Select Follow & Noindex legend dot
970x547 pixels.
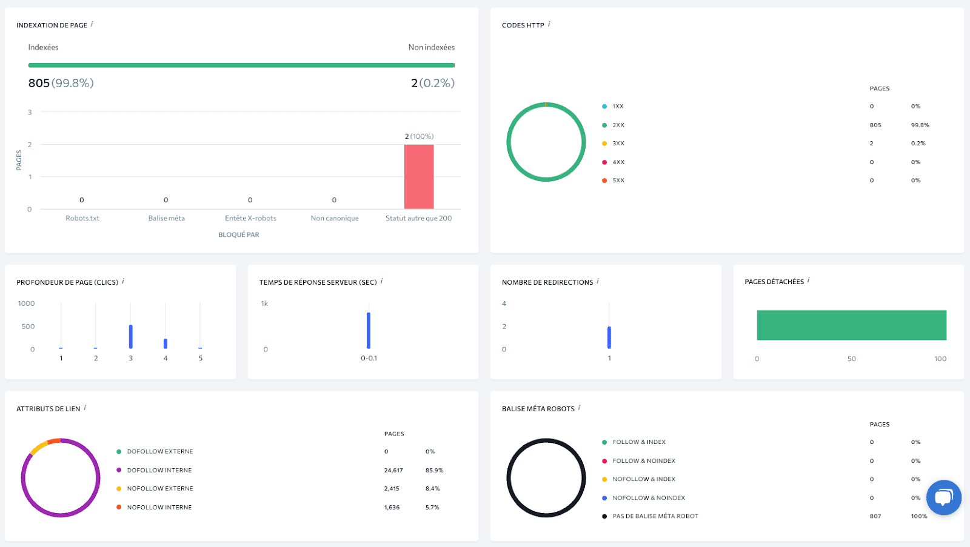click(604, 461)
